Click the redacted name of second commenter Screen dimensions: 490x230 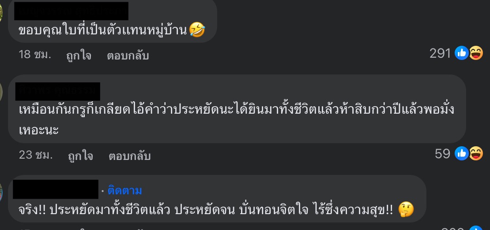(x=58, y=92)
